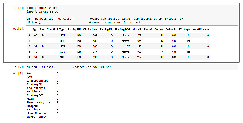Click the RestingBP table column header
The width and height of the screenshot is (243, 123).
[x=74, y=30]
